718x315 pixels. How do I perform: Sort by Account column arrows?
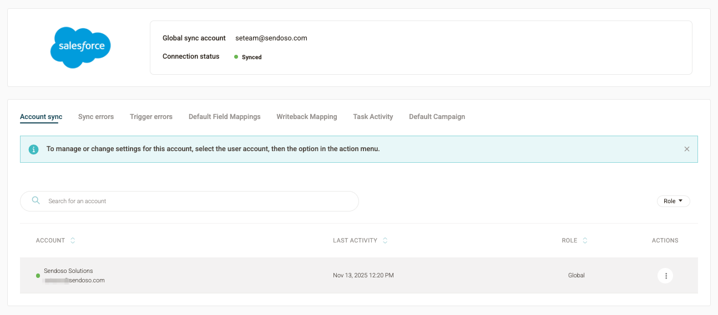(x=73, y=240)
